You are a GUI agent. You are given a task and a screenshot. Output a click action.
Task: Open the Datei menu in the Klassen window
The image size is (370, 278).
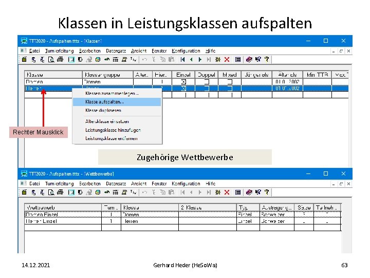click(x=34, y=51)
